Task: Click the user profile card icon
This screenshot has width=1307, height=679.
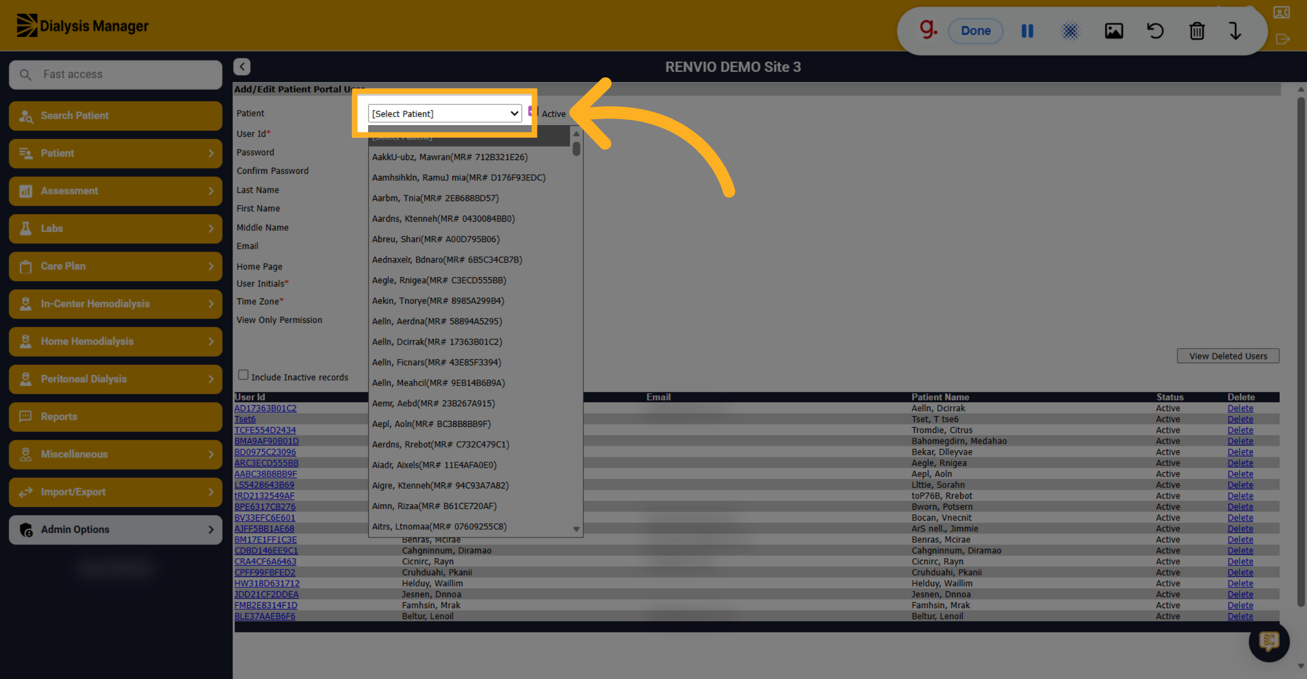Action: [x=1281, y=12]
